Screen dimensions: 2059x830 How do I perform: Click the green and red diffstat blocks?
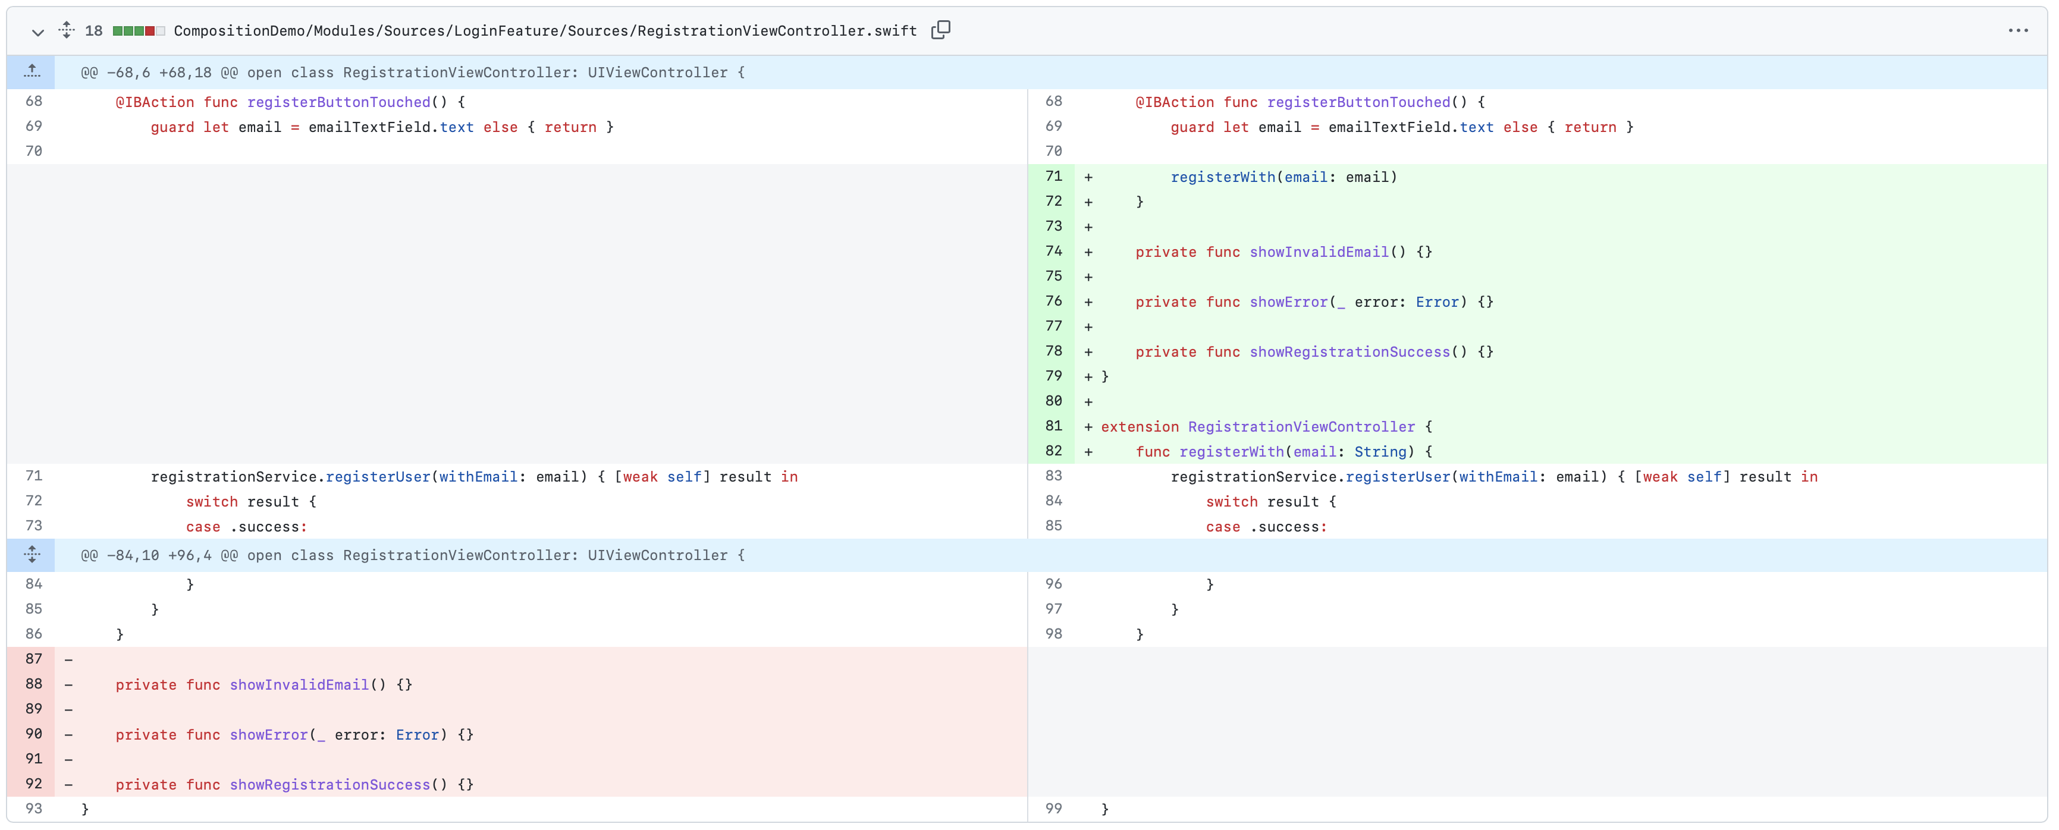[x=139, y=31]
